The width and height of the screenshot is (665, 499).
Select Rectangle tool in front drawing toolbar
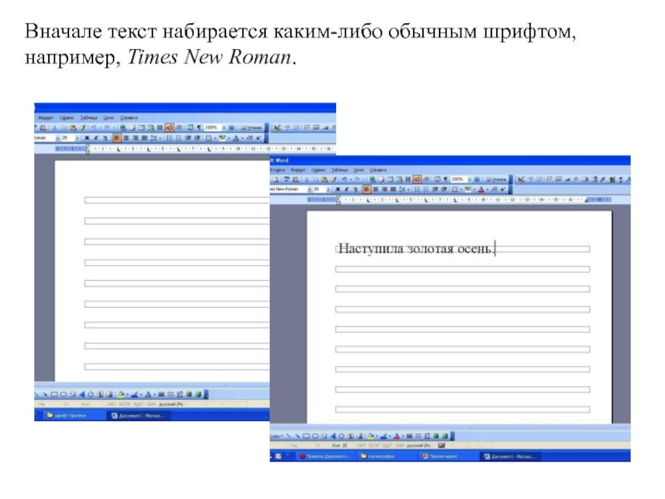coord(306,436)
